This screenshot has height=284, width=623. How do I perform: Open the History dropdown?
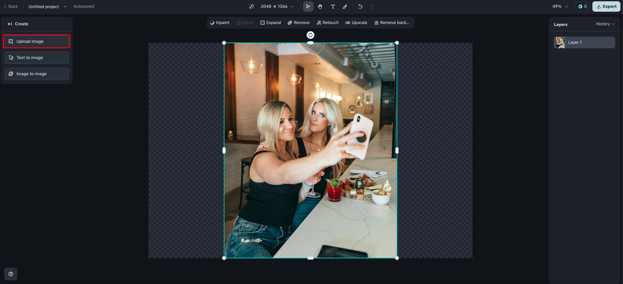tap(605, 24)
